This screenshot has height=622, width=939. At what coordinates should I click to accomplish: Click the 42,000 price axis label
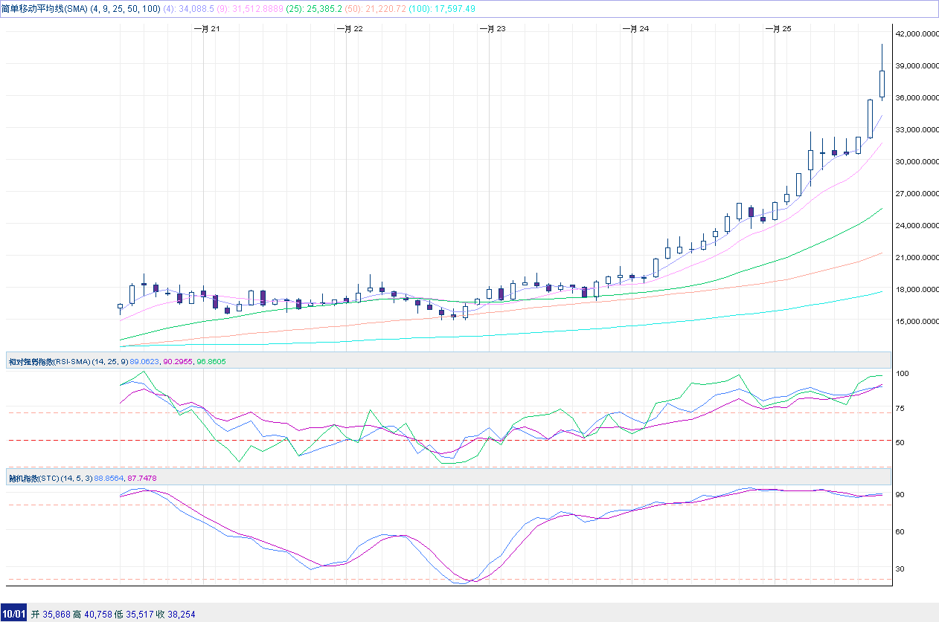pyautogui.click(x=915, y=33)
